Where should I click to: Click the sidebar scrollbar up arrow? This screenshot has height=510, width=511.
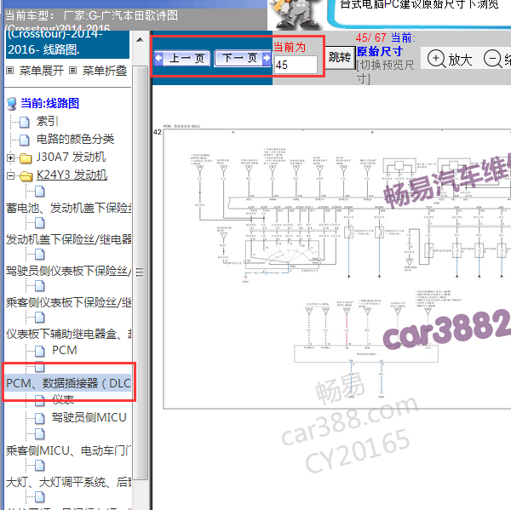pos(141,40)
